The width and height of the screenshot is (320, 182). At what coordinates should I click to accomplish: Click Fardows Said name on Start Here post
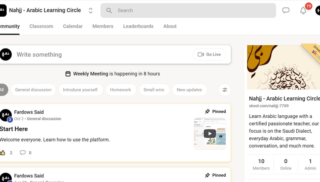point(29,112)
